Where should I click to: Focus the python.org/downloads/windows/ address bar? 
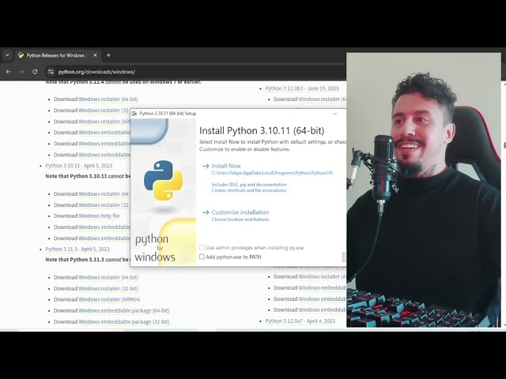194,72
